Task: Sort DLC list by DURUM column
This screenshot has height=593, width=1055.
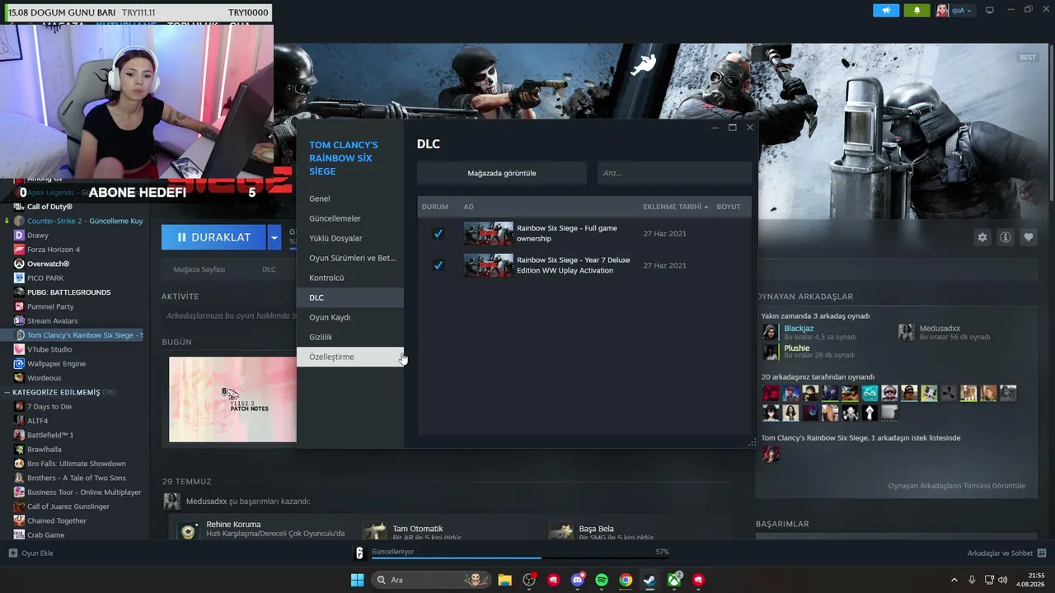Action: 435,207
